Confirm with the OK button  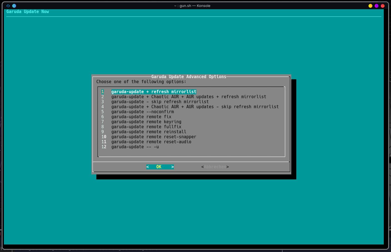160,167
